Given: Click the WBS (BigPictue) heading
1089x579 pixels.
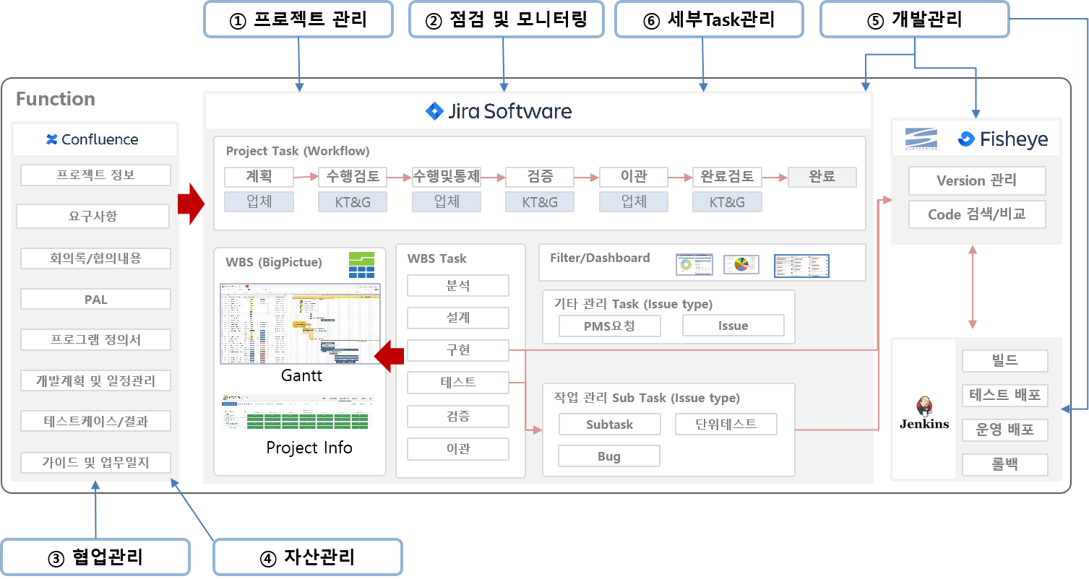Looking at the screenshot, I should click(274, 261).
